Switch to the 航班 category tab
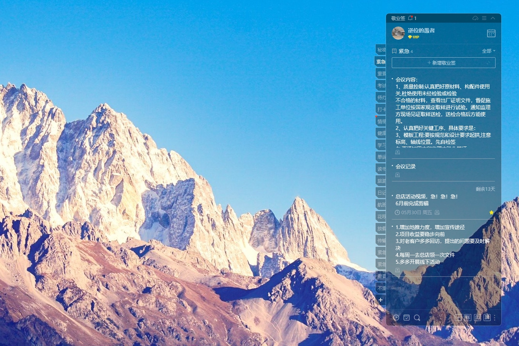The width and height of the screenshot is (519, 346). click(381, 205)
